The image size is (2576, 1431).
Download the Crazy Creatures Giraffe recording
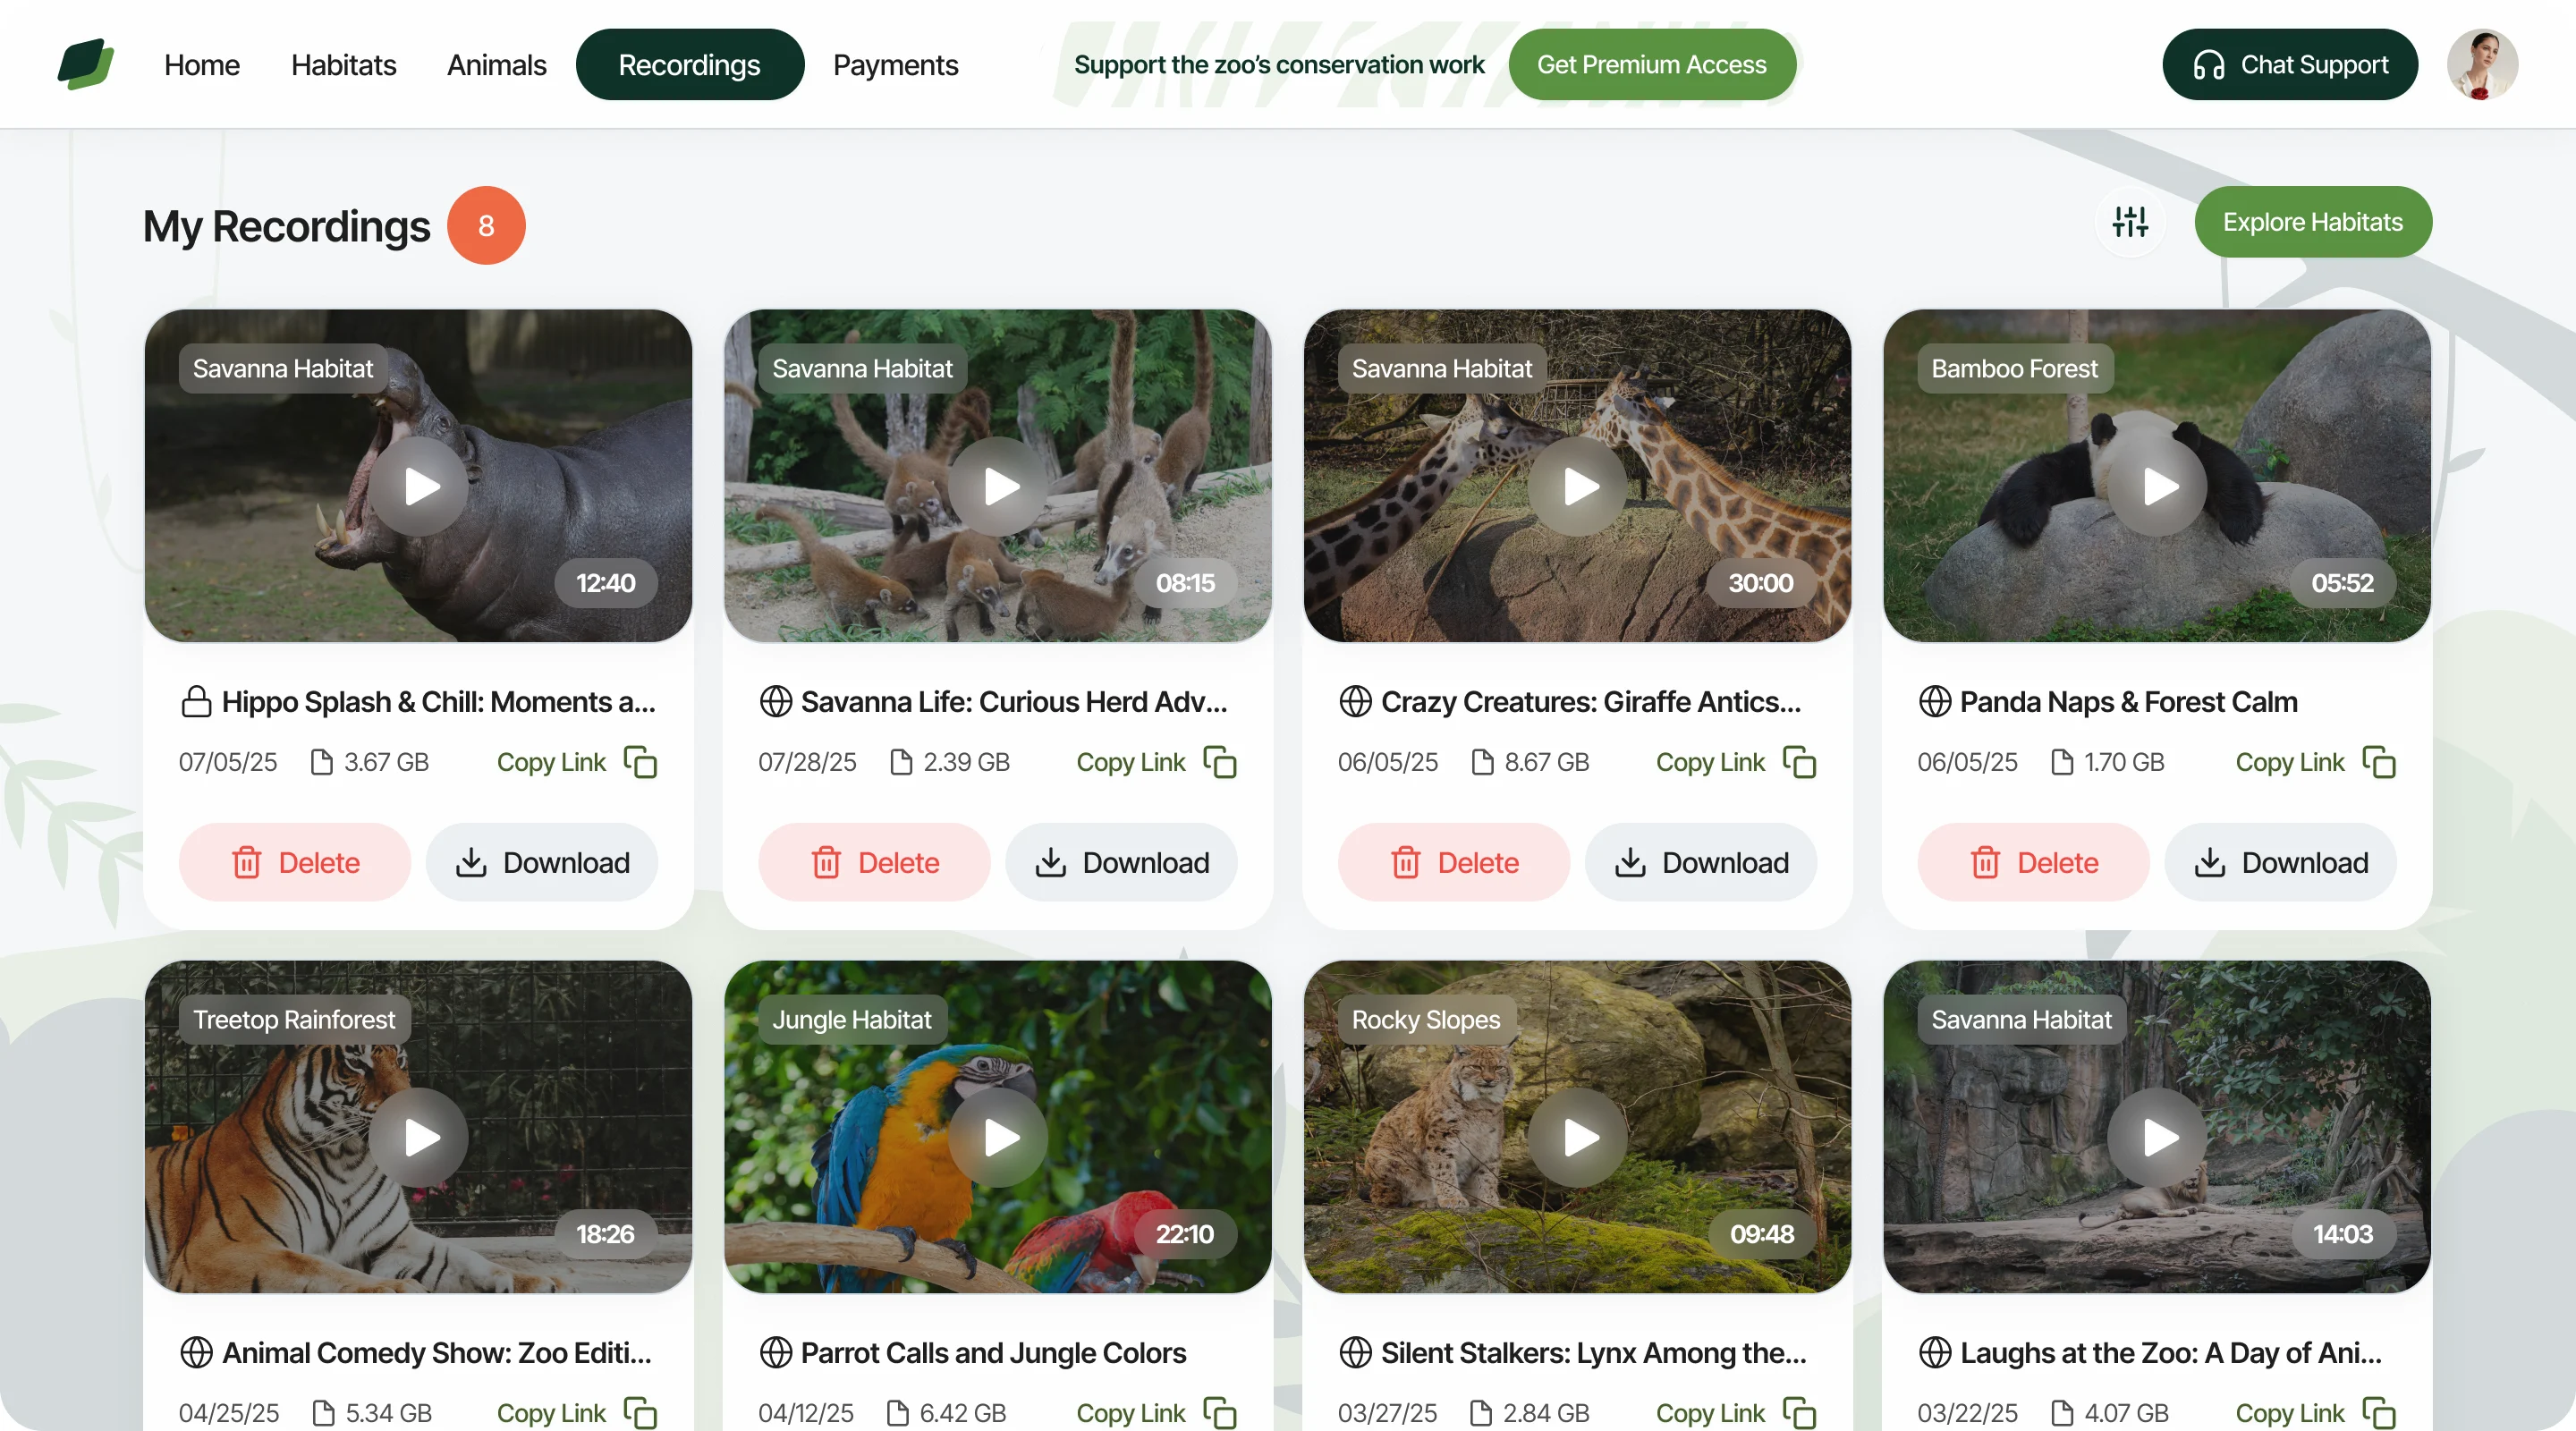[1701, 862]
